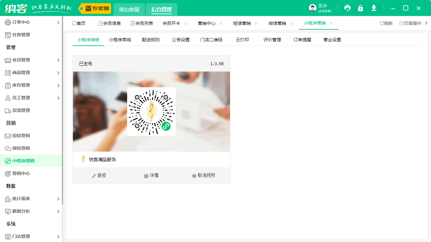Switch to the 后台管理 tab
431x242 pixels.
[x=162, y=9]
